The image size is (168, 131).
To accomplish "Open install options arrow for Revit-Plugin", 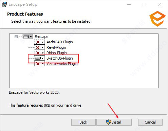I will click(x=42, y=47).
